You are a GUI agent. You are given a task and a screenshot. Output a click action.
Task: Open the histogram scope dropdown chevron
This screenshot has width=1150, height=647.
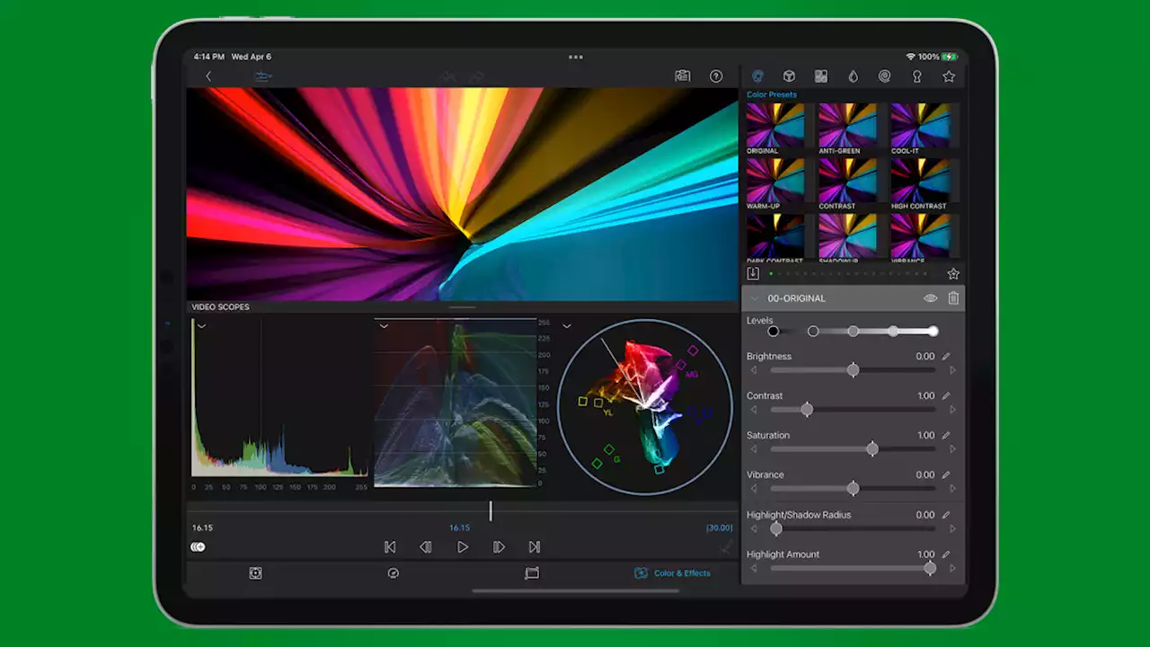pos(201,326)
